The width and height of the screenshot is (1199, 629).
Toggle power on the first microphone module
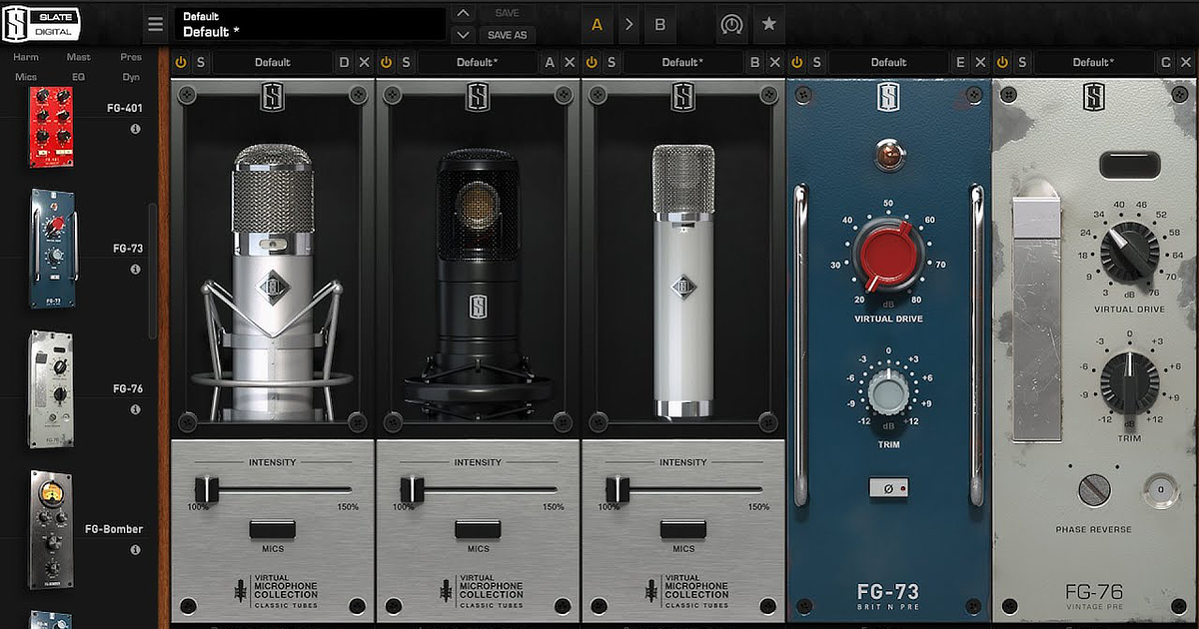(x=181, y=62)
